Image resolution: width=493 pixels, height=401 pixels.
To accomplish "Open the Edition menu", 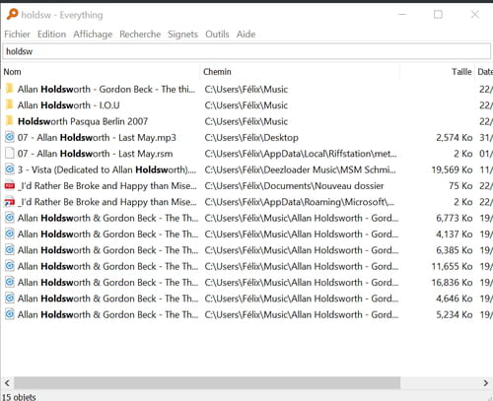I will point(51,34).
